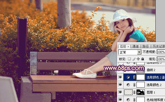Close the 图层 tab
Image resolution: width=165 pixels, height=102 pixels.
tap(128, 46)
